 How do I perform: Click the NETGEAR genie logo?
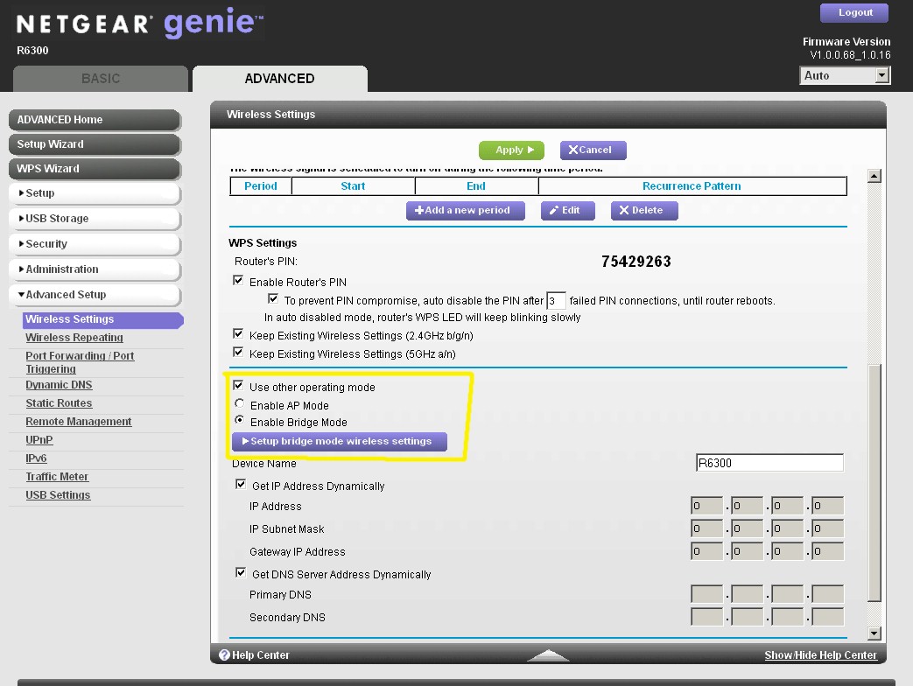[140, 23]
